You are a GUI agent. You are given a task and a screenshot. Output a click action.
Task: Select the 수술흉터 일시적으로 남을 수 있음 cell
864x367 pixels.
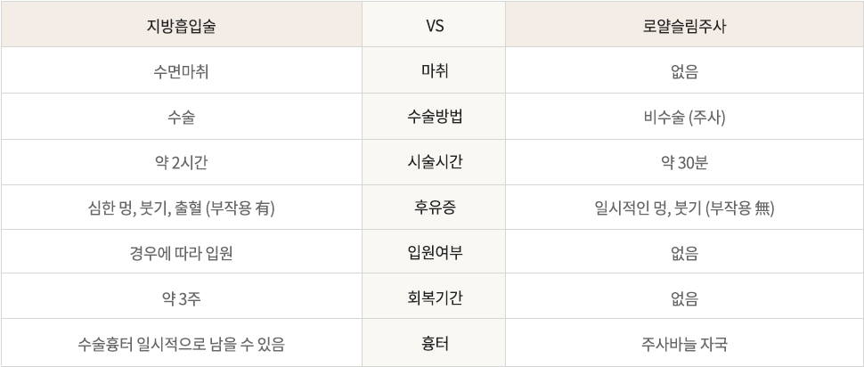tap(181, 343)
